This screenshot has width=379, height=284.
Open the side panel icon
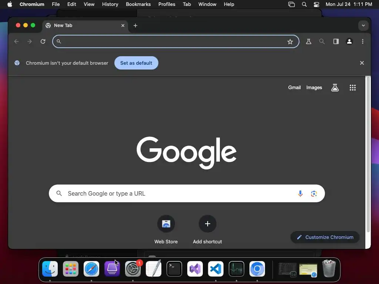(336, 41)
